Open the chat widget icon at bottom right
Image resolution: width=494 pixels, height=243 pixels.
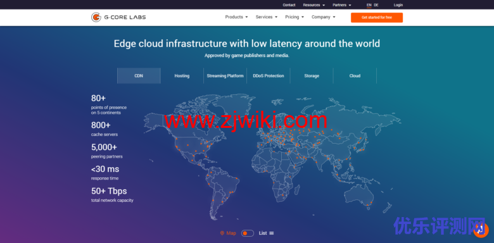click(481, 230)
